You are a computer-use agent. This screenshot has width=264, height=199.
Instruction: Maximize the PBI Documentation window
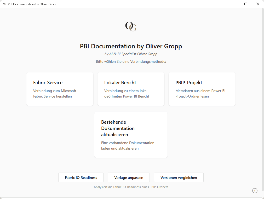(x=246, y=4)
